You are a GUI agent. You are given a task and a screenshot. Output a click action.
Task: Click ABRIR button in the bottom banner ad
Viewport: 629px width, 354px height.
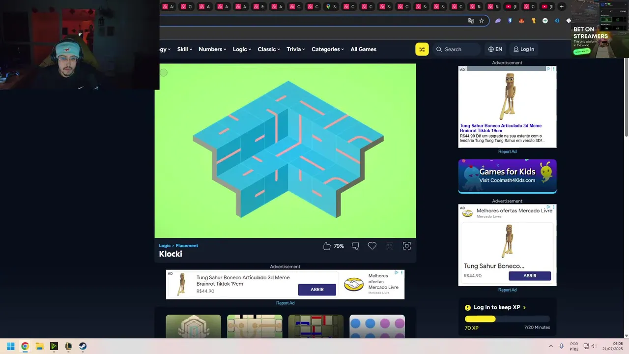(317, 290)
